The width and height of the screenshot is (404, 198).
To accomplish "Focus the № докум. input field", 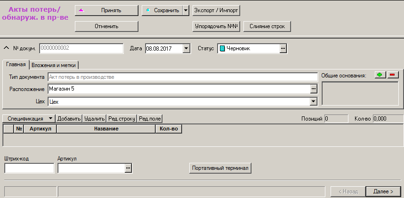I will click(x=81, y=48).
